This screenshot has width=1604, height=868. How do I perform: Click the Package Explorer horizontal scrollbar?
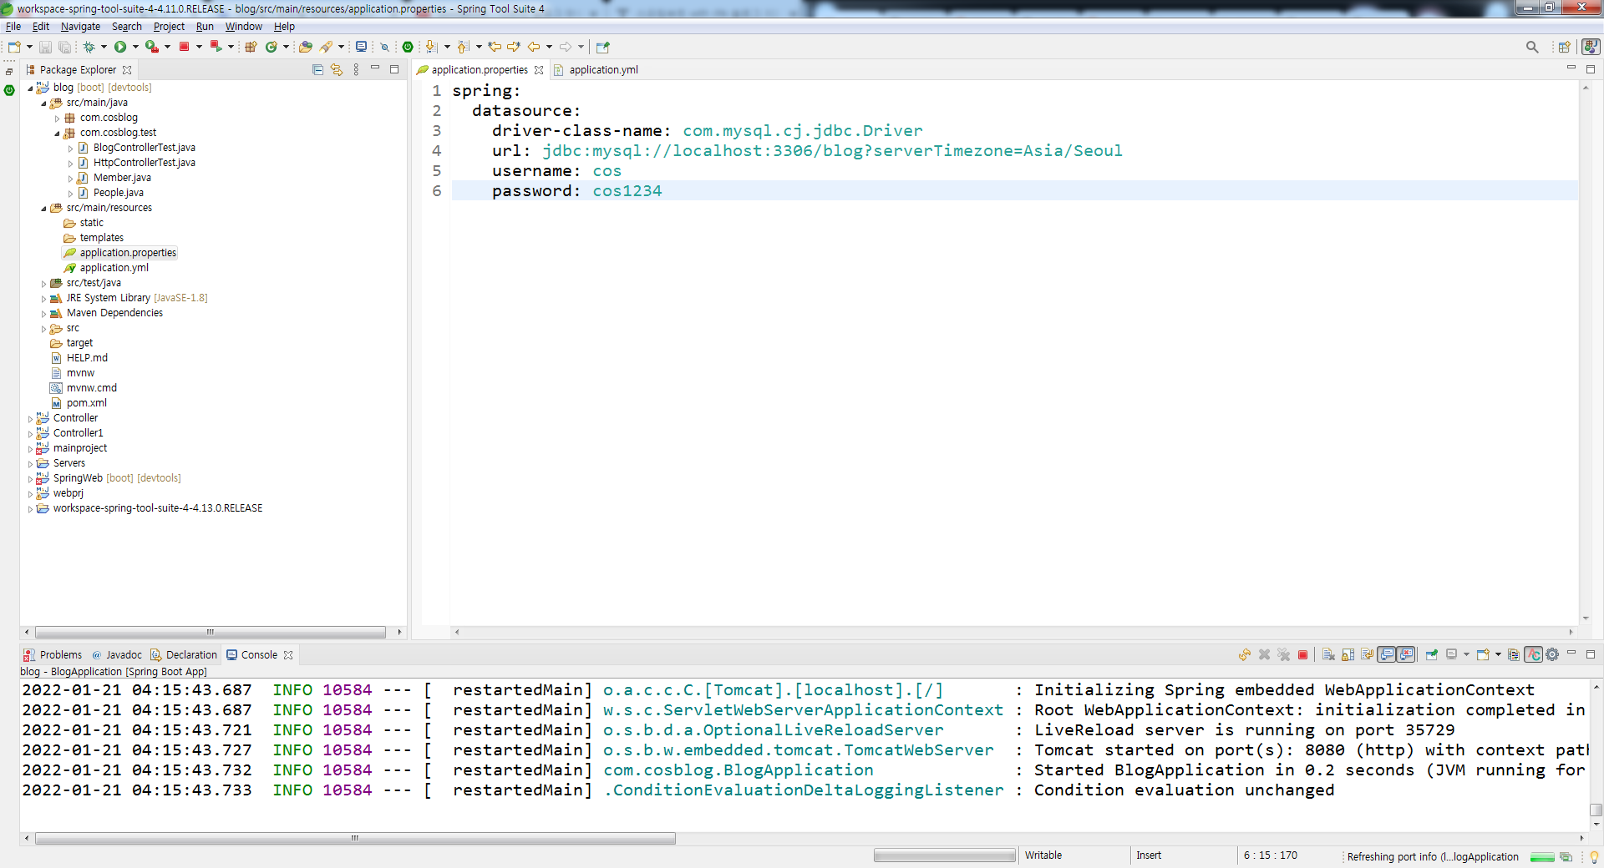point(211,632)
